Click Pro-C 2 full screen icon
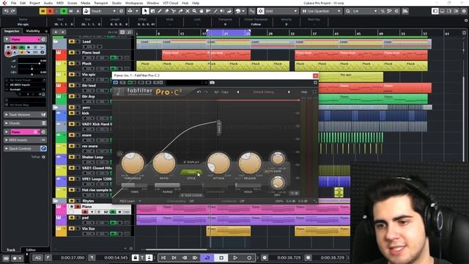 (x=314, y=92)
